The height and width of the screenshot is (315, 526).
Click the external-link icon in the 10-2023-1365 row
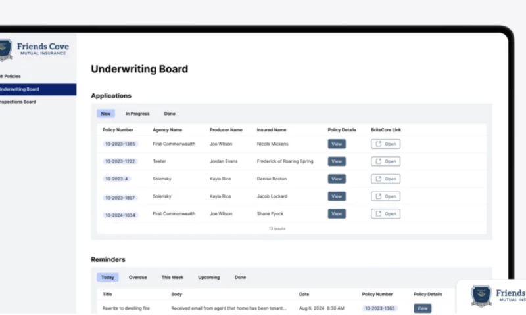click(x=379, y=144)
